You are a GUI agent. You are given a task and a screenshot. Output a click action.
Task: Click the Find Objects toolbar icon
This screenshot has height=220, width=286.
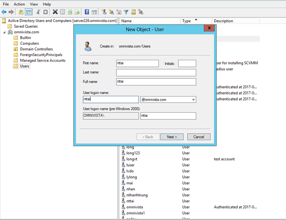(133, 12)
